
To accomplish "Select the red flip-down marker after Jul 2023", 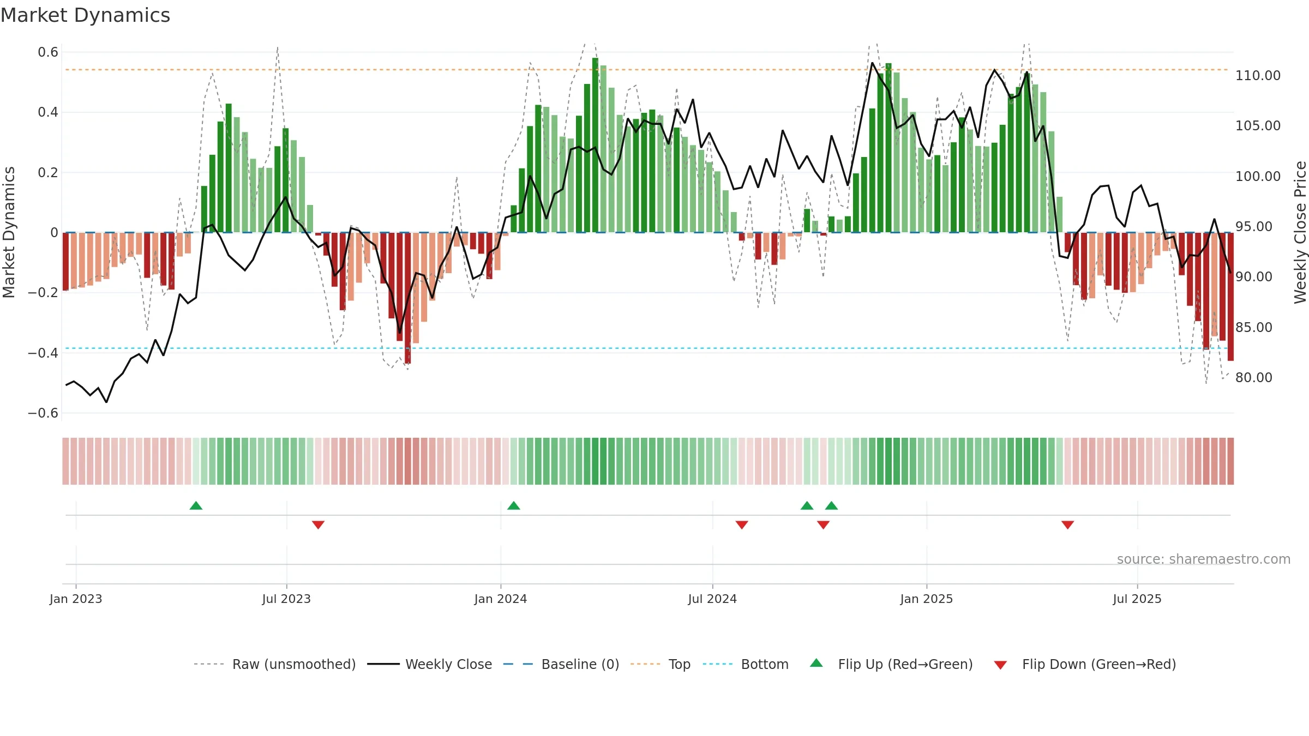I will point(319,524).
